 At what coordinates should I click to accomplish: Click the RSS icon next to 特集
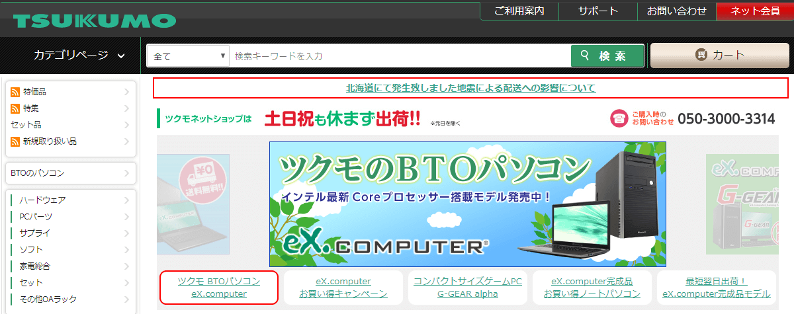pos(15,108)
